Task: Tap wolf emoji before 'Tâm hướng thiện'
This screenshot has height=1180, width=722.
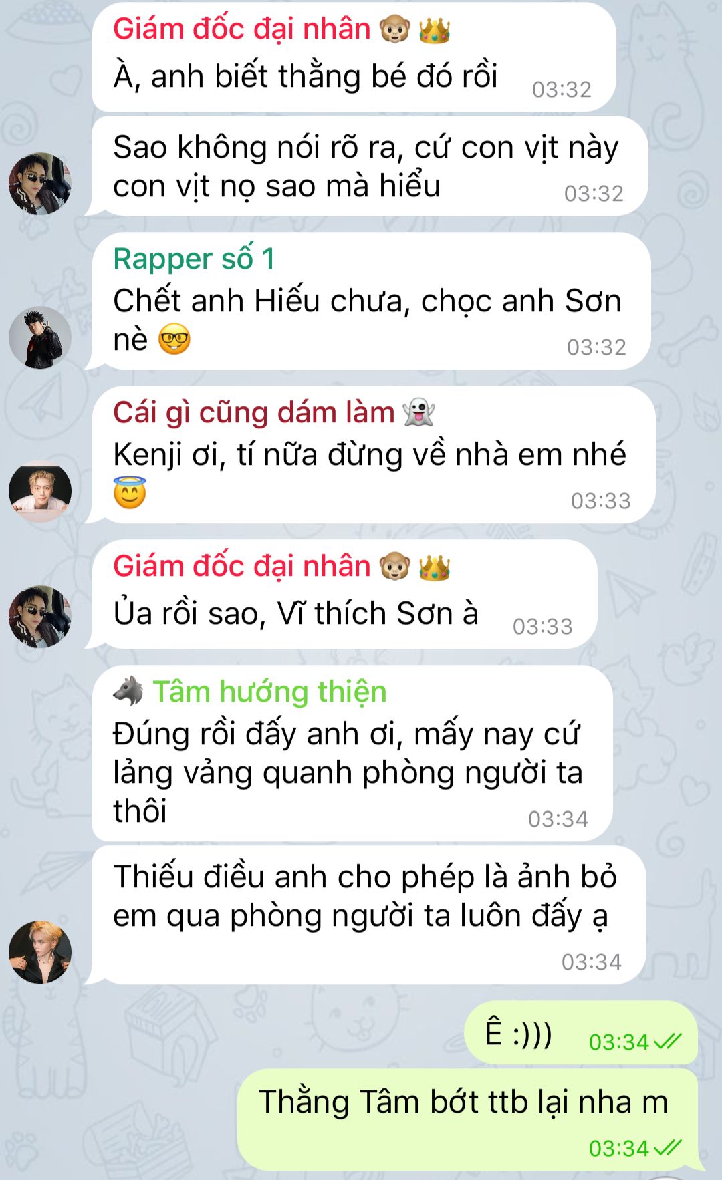Action: click(128, 691)
